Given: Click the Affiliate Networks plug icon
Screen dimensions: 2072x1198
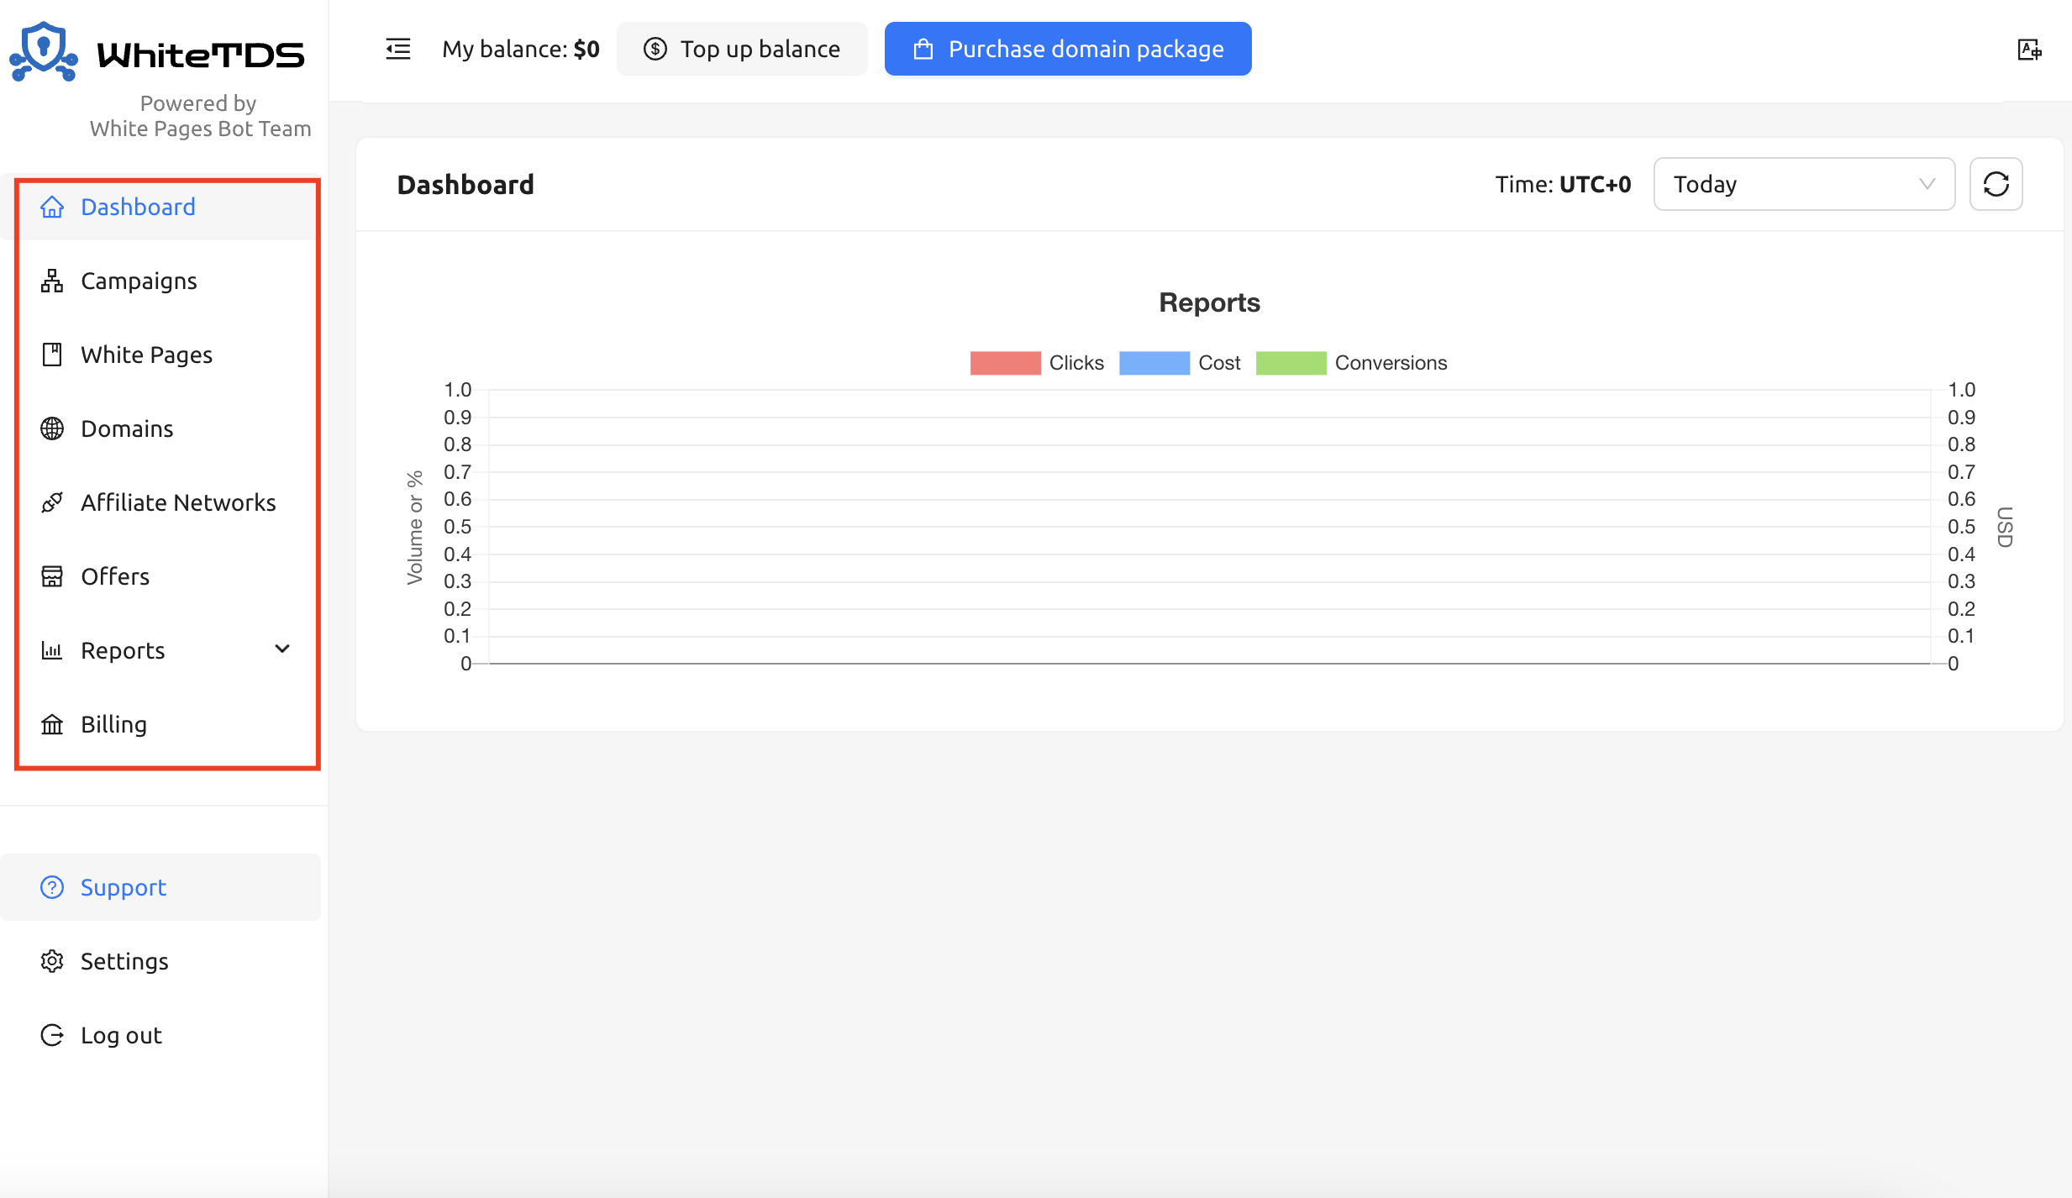Looking at the screenshot, I should pos(52,502).
